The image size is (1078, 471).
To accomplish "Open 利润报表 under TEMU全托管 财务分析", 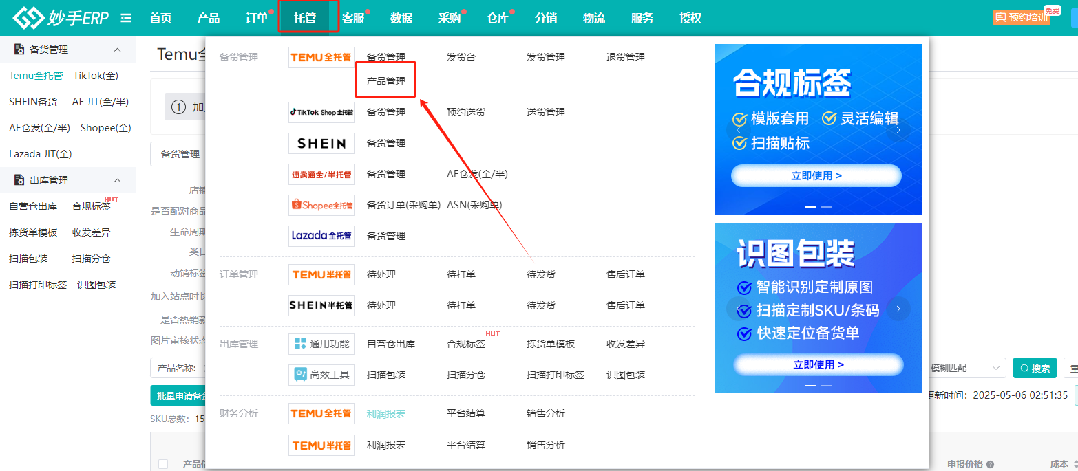I will 386,413.
